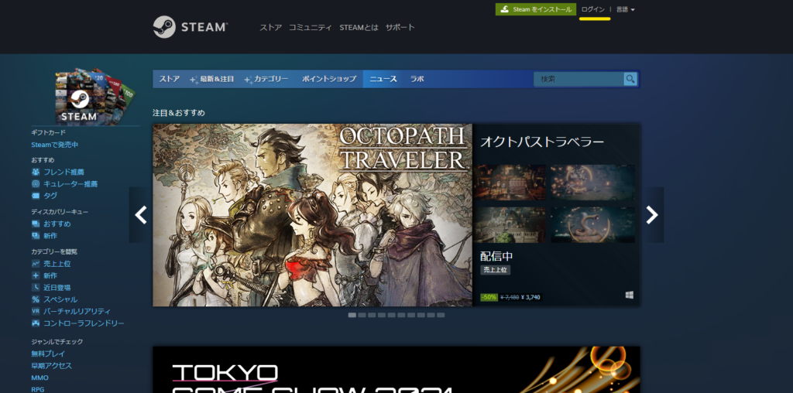793x393 pixels.
Task: Open the ラボ tab
Action: pos(417,79)
